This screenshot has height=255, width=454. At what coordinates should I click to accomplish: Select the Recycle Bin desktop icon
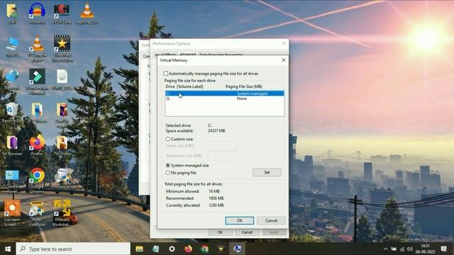point(12,113)
